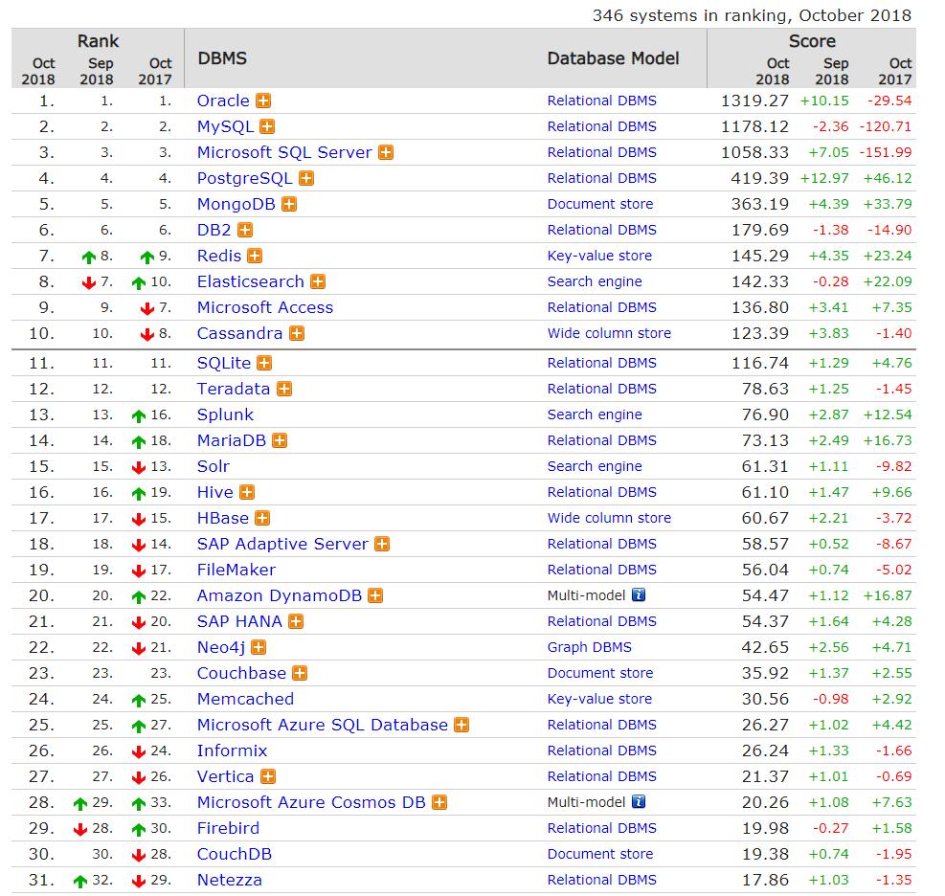The image size is (945, 896).
Task: Open Wide column store link in Cassandra row
Action: [609, 333]
